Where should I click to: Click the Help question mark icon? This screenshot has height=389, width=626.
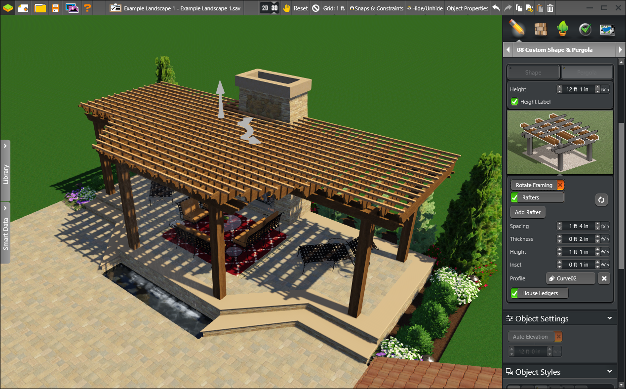pyautogui.click(x=88, y=8)
